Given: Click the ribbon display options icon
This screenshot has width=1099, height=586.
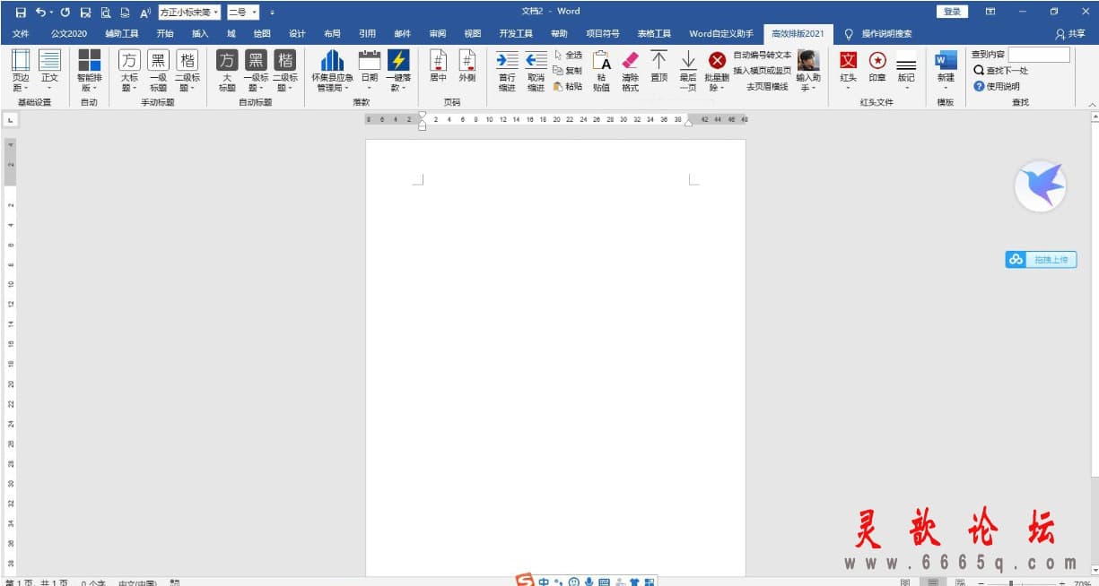Looking at the screenshot, I should pyautogui.click(x=990, y=12).
